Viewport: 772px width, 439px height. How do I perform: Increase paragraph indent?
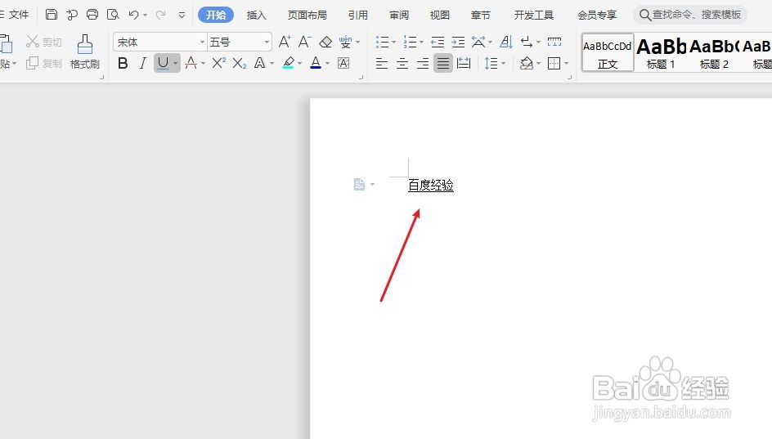click(x=458, y=42)
